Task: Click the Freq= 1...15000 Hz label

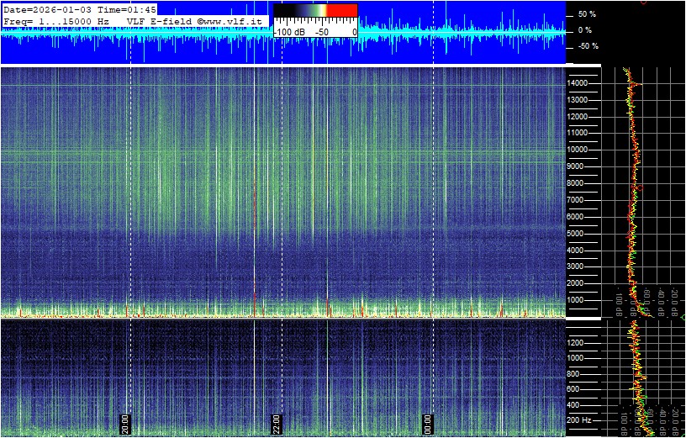Action: [x=56, y=20]
